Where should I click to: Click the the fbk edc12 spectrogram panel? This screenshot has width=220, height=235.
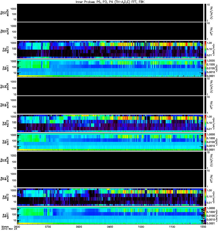click(x=110, y=197)
